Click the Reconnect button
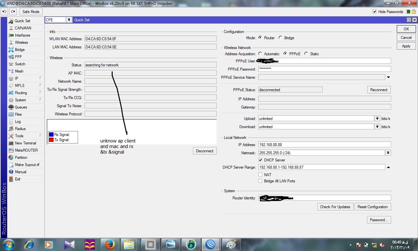418x251 pixels. (379, 90)
